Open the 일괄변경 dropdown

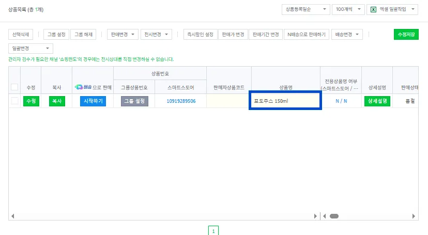pyautogui.click(x=30, y=48)
